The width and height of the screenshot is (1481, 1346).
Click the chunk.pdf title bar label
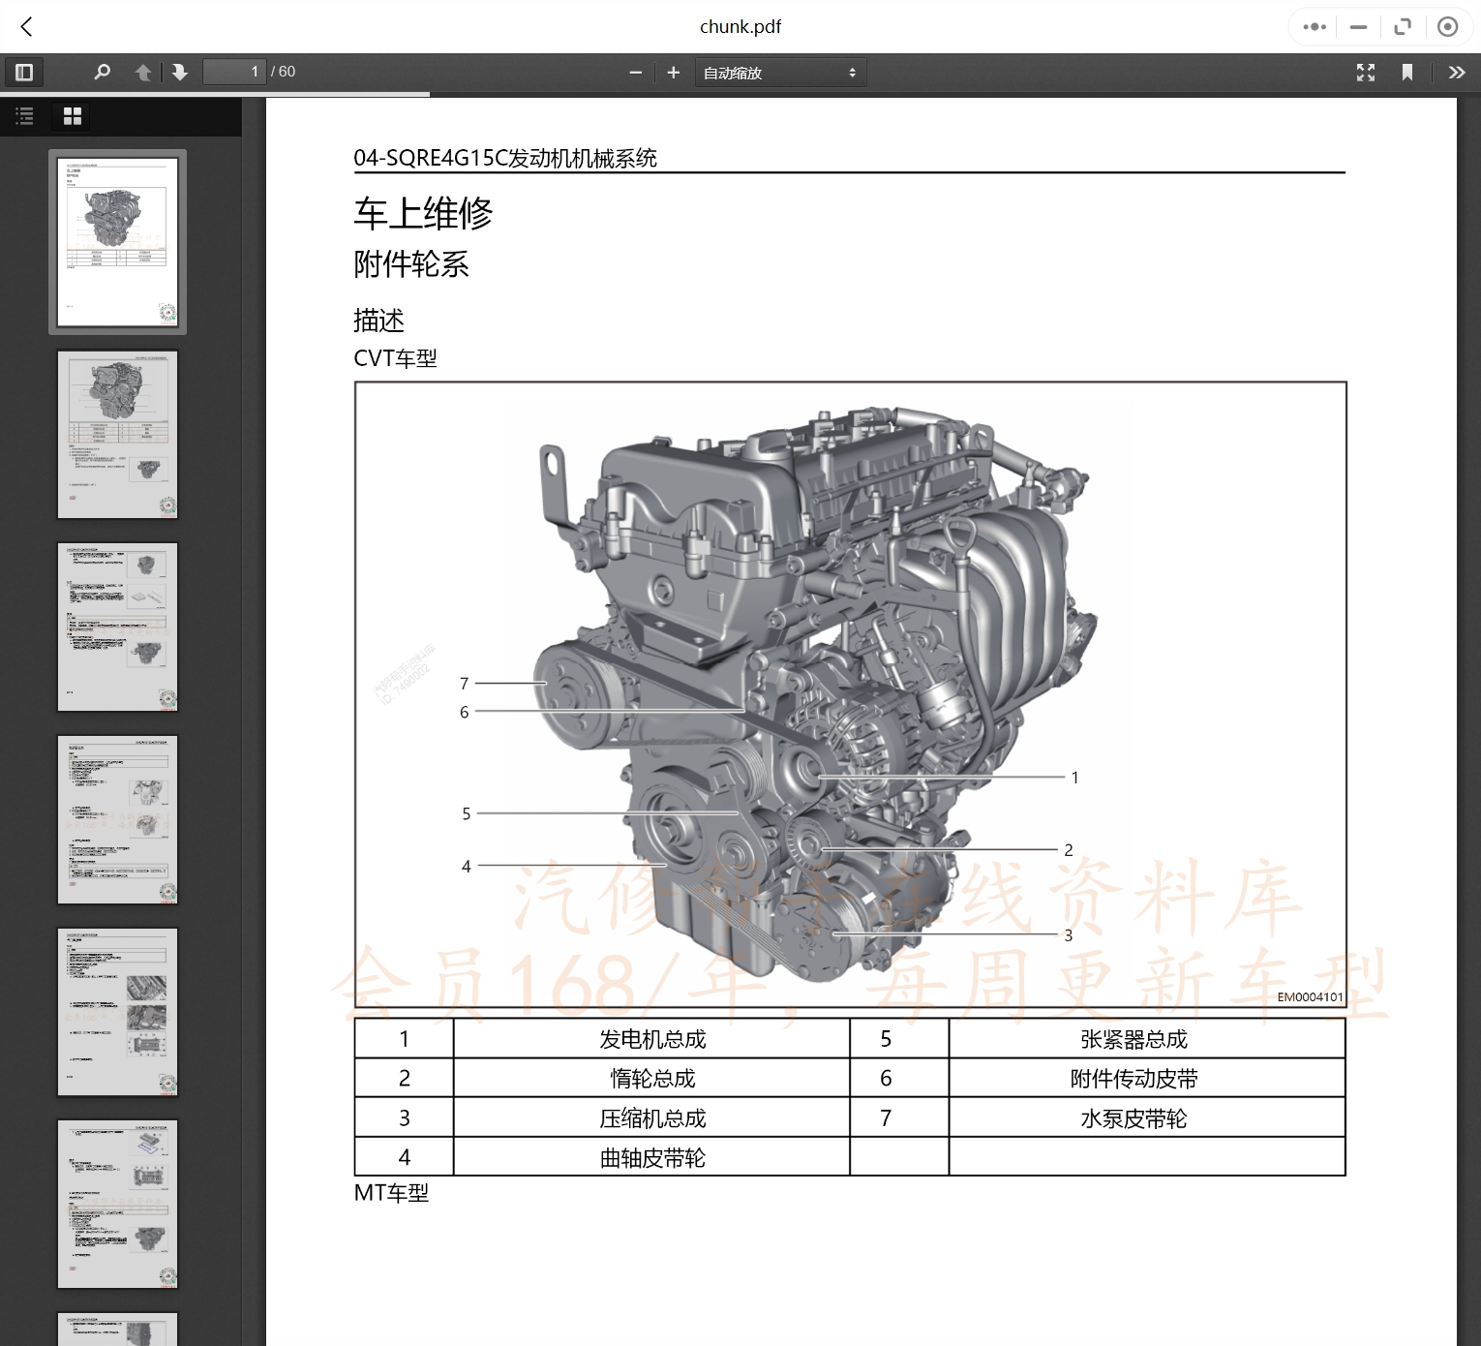pos(740,26)
